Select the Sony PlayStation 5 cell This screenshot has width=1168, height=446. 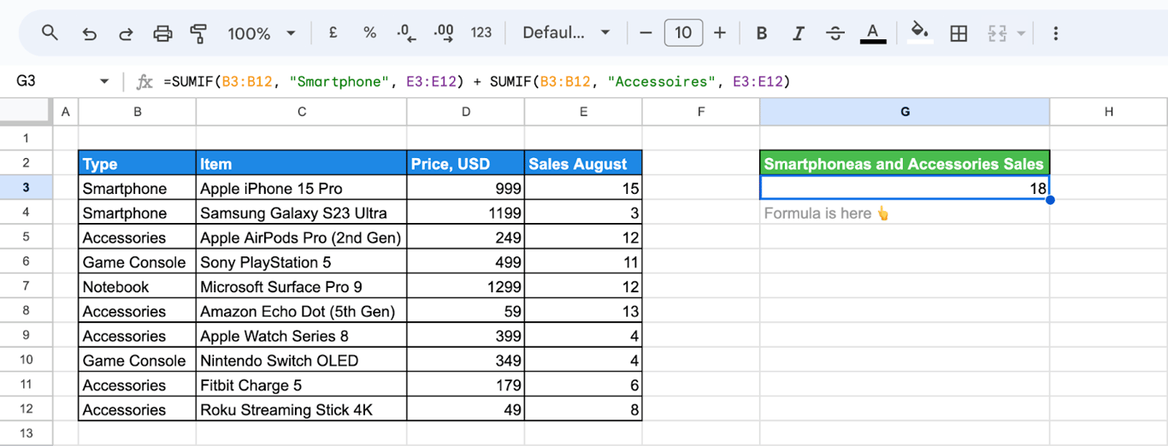tap(301, 262)
